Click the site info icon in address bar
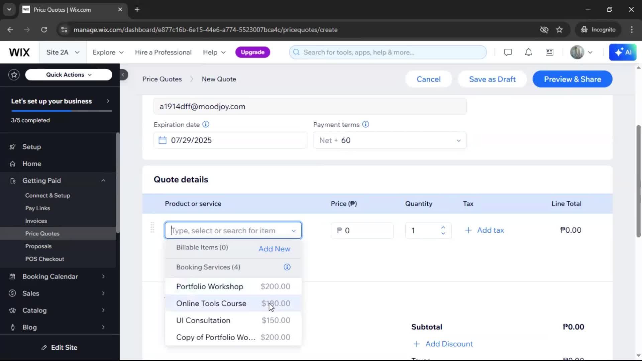The width and height of the screenshot is (642, 361). [64, 30]
